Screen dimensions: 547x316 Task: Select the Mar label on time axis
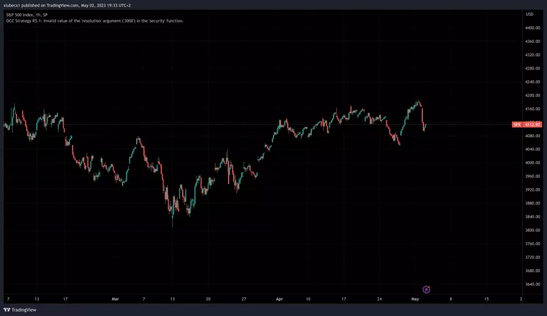pyautogui.click(x=115, y=299)
